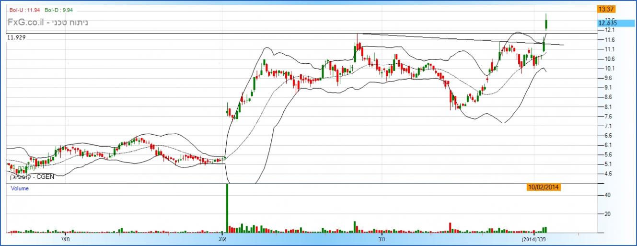Click the אוג month label on time axis
637x246 pixels.
pos(224,238)
